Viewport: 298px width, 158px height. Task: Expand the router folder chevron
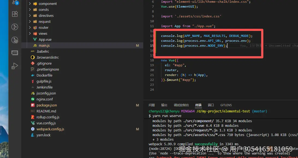[30, 28]
